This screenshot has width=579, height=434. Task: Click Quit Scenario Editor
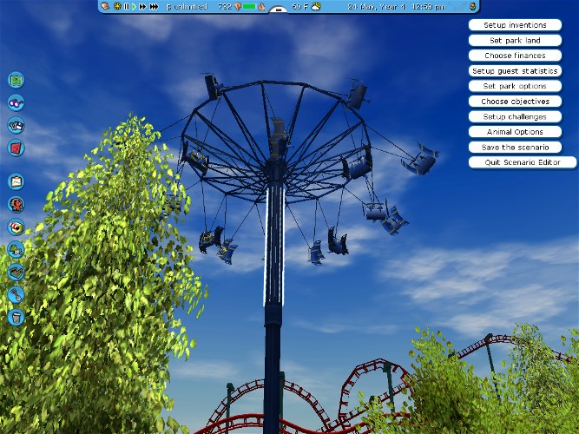point(523,162)
